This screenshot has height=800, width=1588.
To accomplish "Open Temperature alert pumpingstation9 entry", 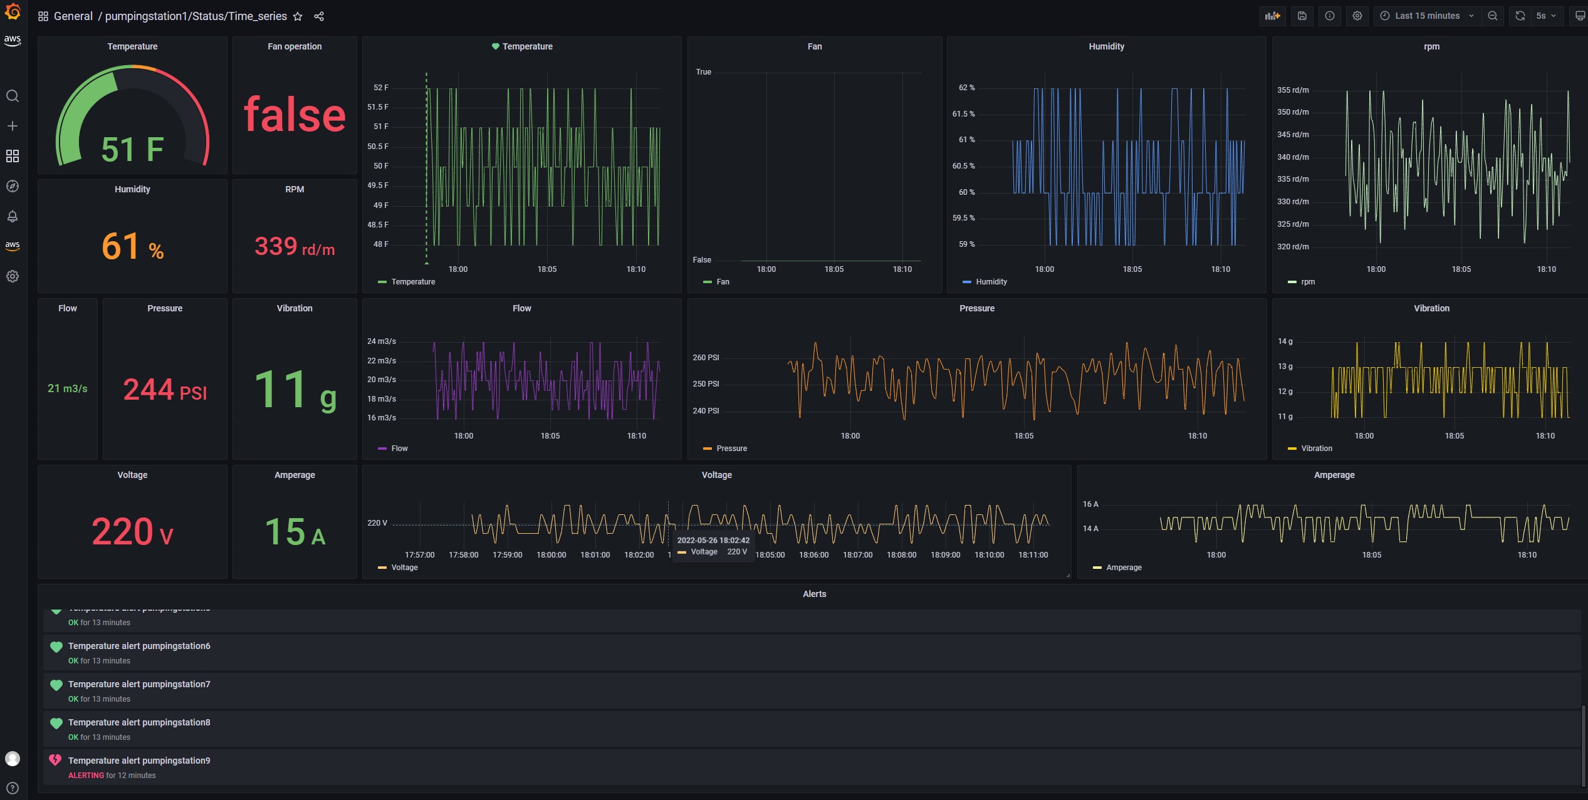I will (x=139, y=761).
